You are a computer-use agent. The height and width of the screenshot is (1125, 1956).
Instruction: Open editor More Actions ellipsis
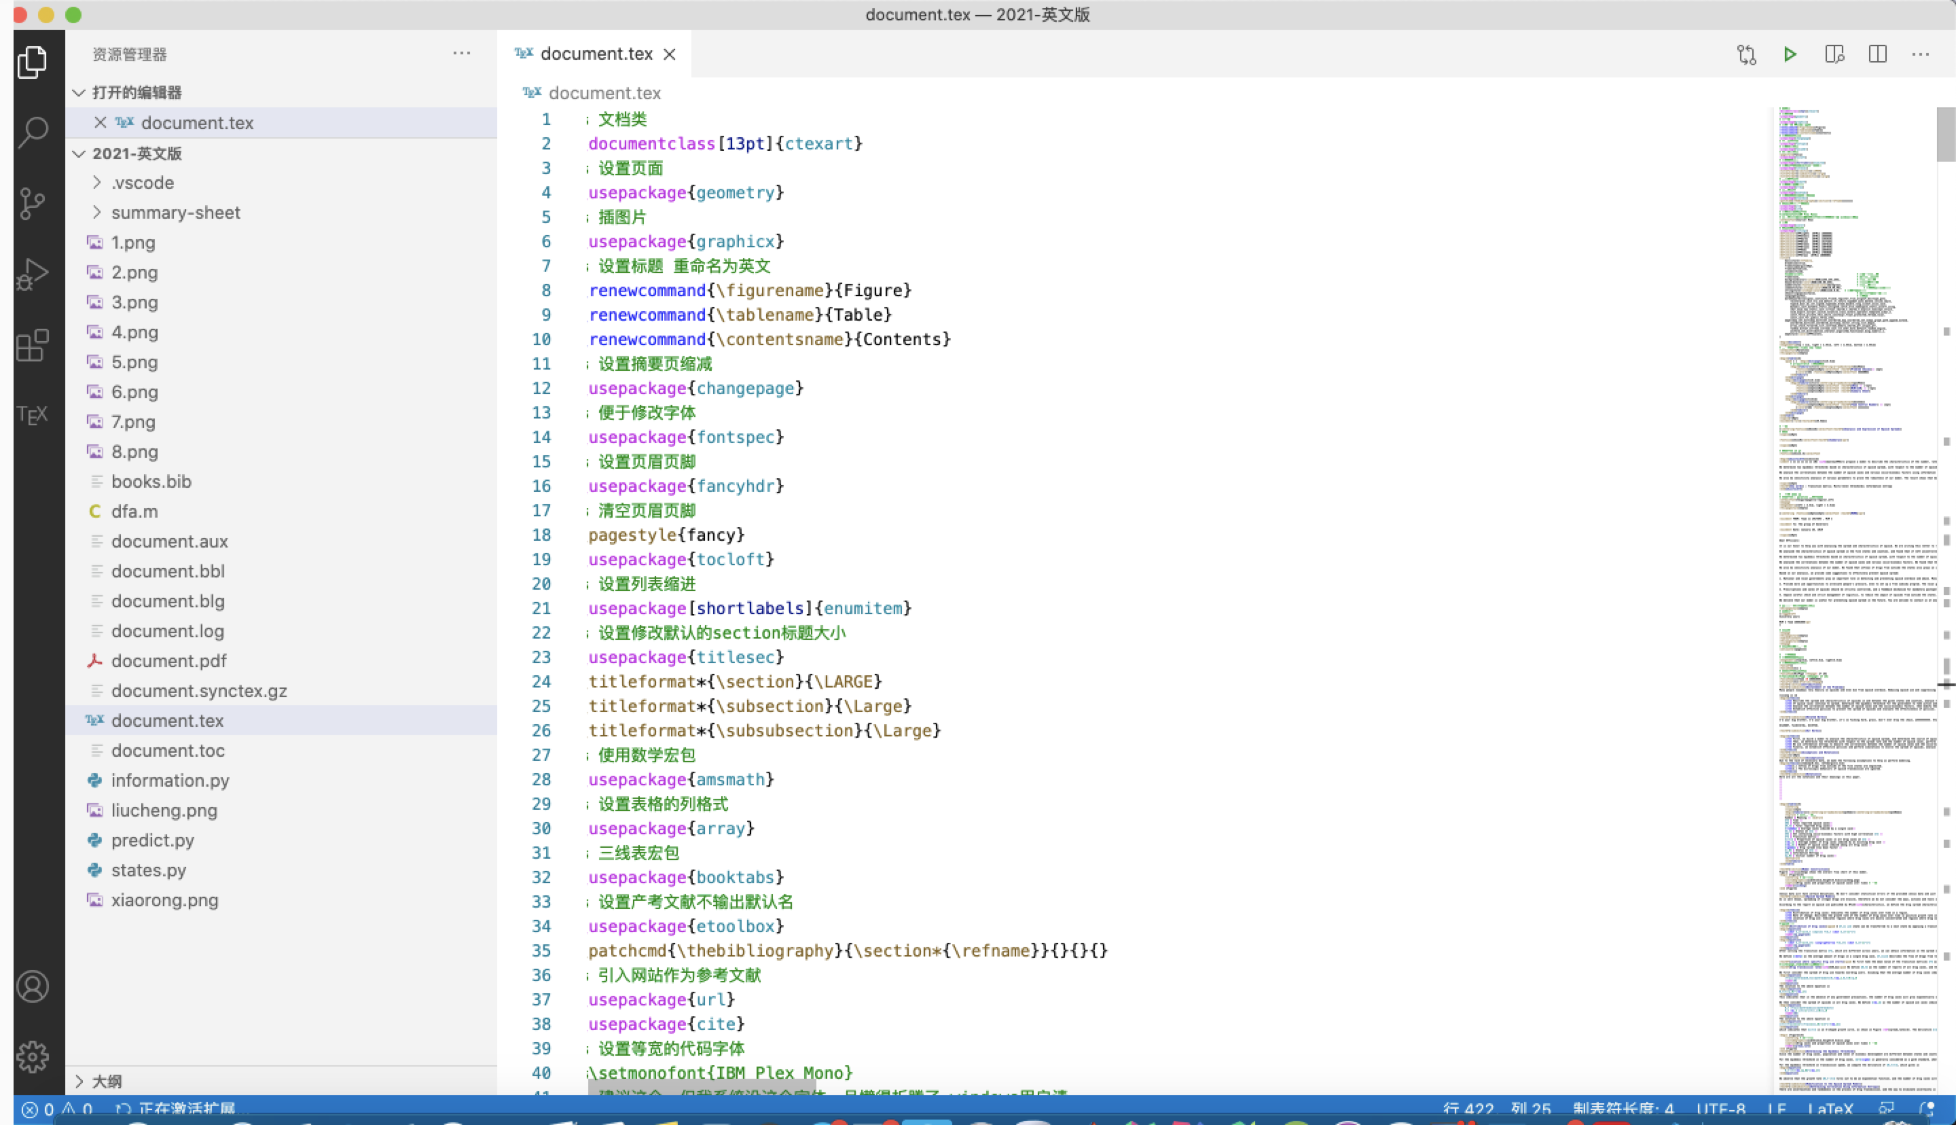pyautogui.click(x=1921, y=54)
